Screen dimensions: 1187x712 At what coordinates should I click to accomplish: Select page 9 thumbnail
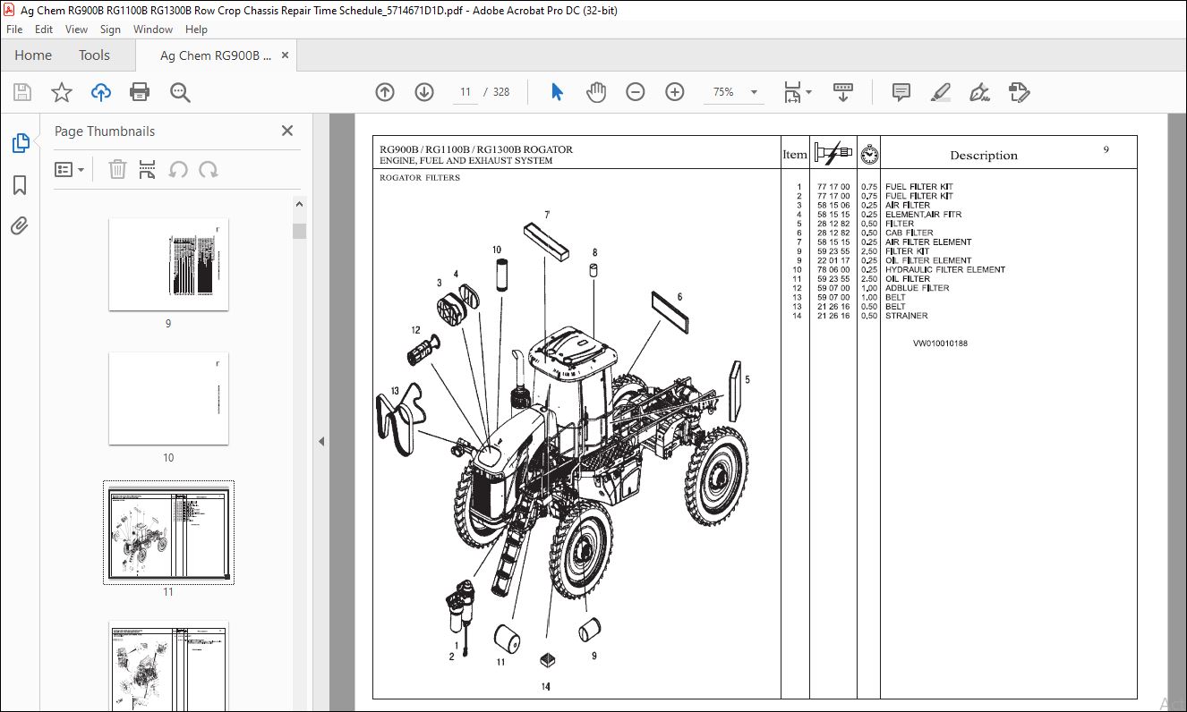(168, 265)
